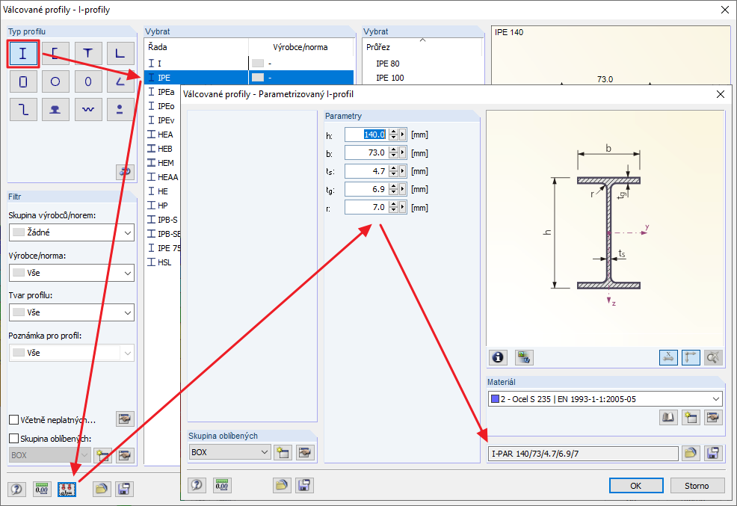Click the save disk icon in back window

[124, 489]
